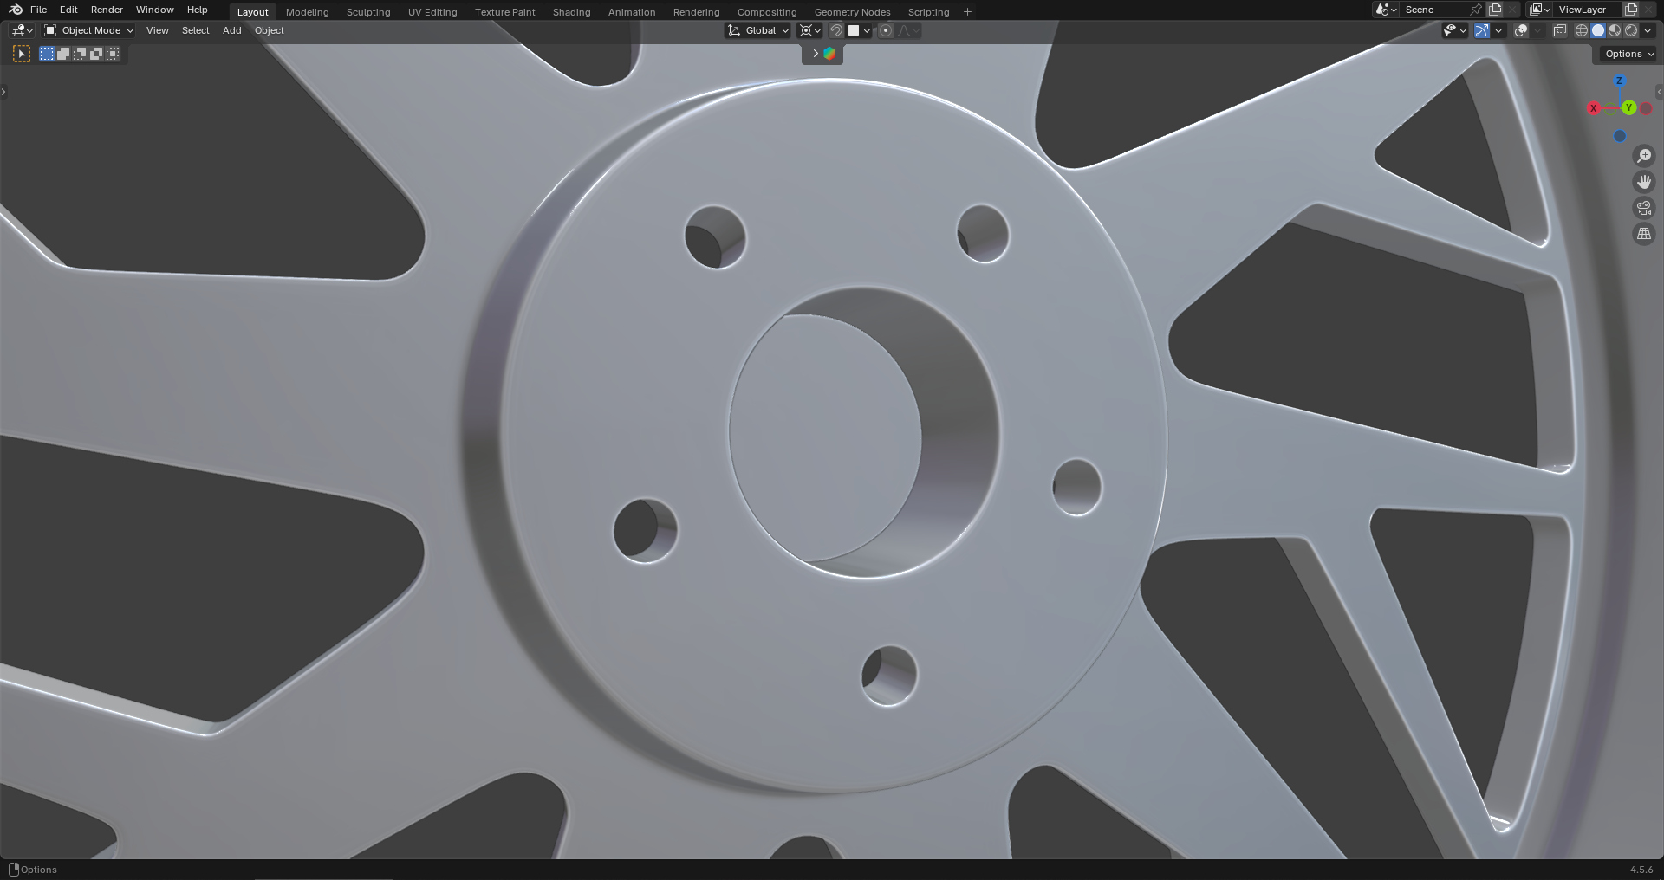Screen dimensions: 1664x880
Task: Click the blue Z axis gizmo handle
Action: coord(1619,81)
